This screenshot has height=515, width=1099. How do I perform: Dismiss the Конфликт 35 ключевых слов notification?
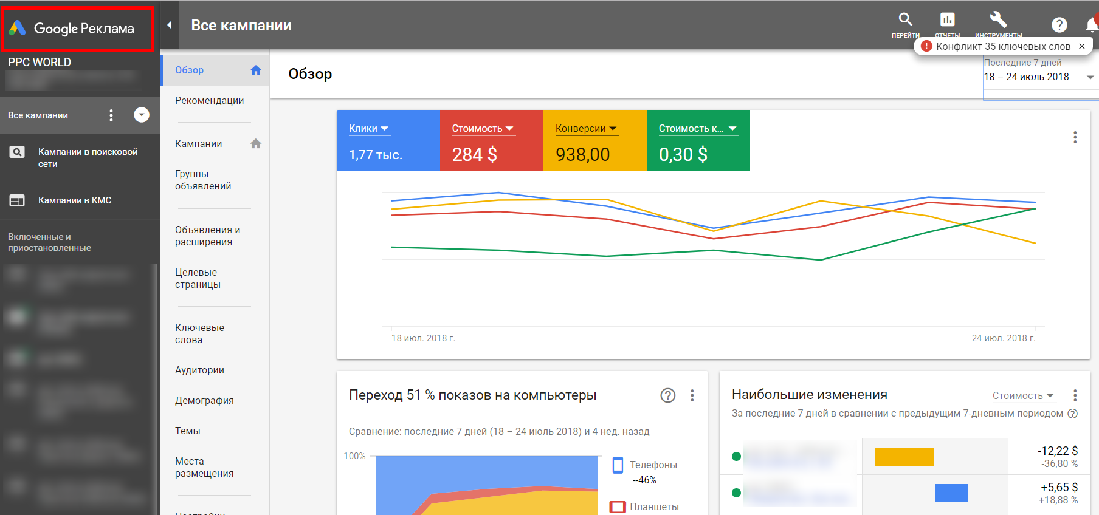click(x=1081, y=46)
